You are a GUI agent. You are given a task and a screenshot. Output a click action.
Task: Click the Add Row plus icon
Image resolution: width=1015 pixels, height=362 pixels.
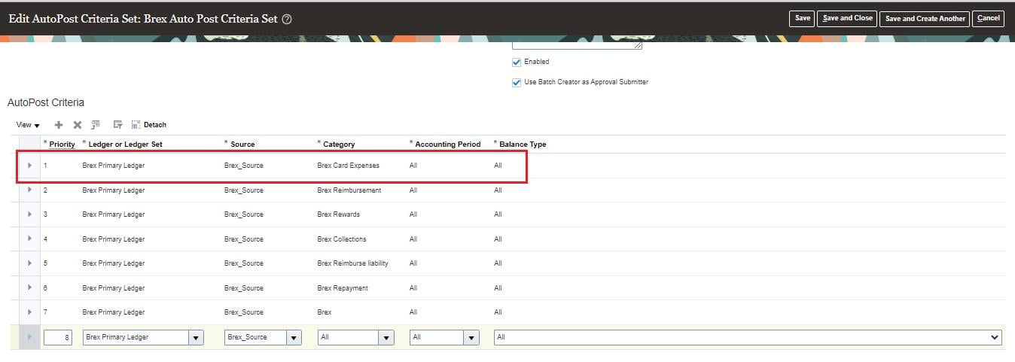click(x=59, y=125)
